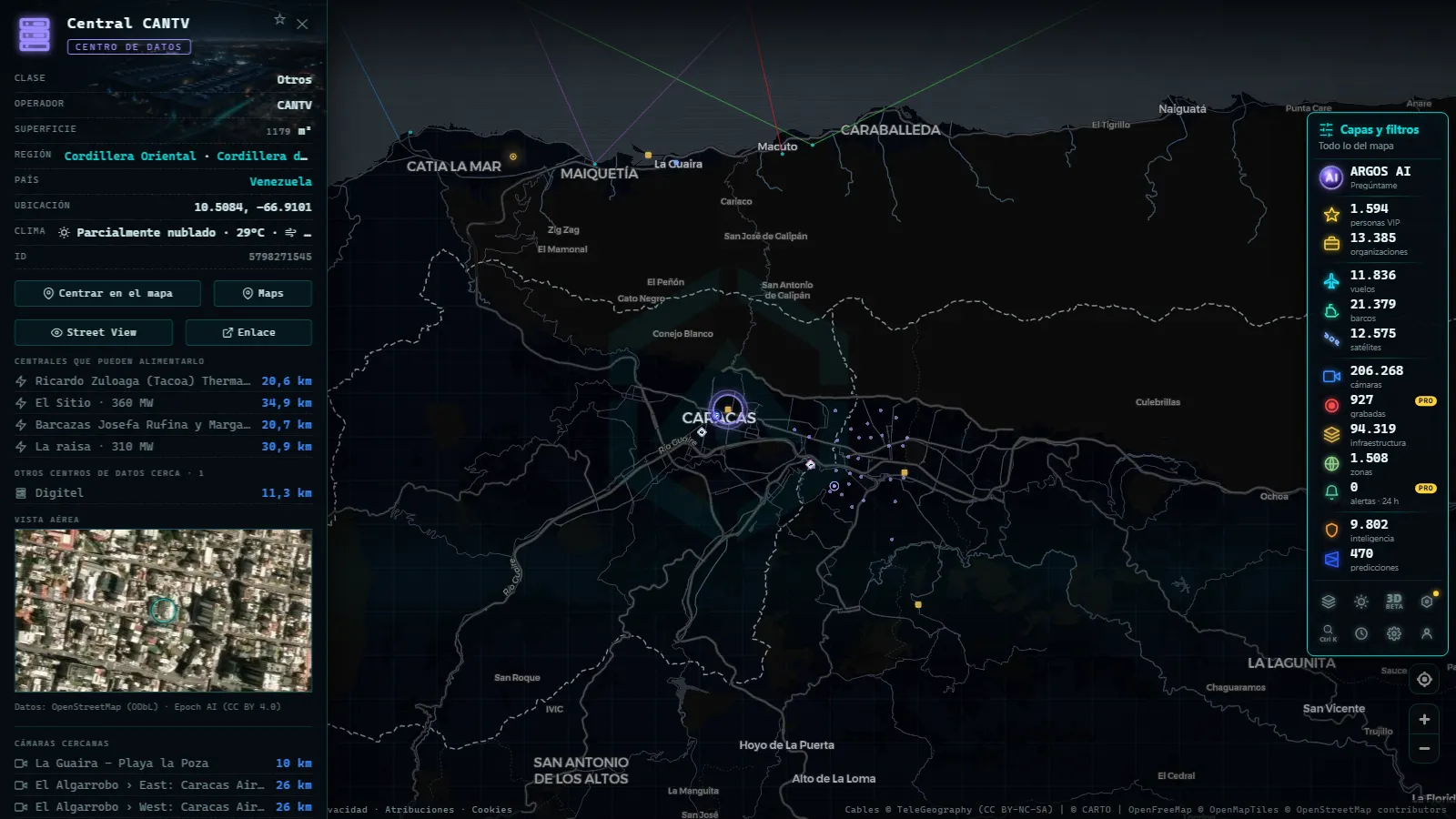Image resolution: width=1456 pixels, height=819 pixels.
Task: Open settings gear in layers panel
Action: pos(1394,633)
